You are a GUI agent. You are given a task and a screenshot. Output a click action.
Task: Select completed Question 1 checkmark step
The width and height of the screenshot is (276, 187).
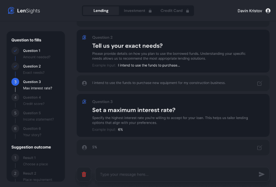[15, 51]
